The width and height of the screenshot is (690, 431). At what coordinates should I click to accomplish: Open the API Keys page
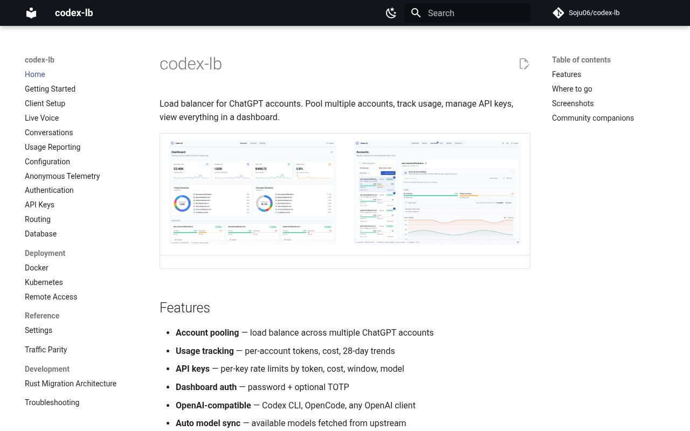click(x=40, y=205)
